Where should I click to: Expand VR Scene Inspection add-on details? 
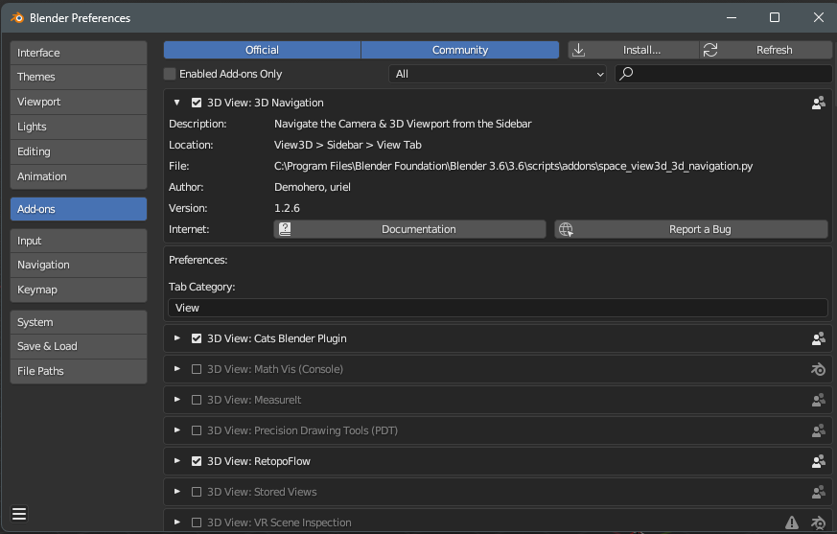point(177,522)
